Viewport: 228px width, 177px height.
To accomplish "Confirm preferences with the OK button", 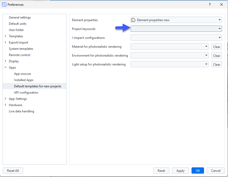I will pyautogui.click(x=198, y=170).
